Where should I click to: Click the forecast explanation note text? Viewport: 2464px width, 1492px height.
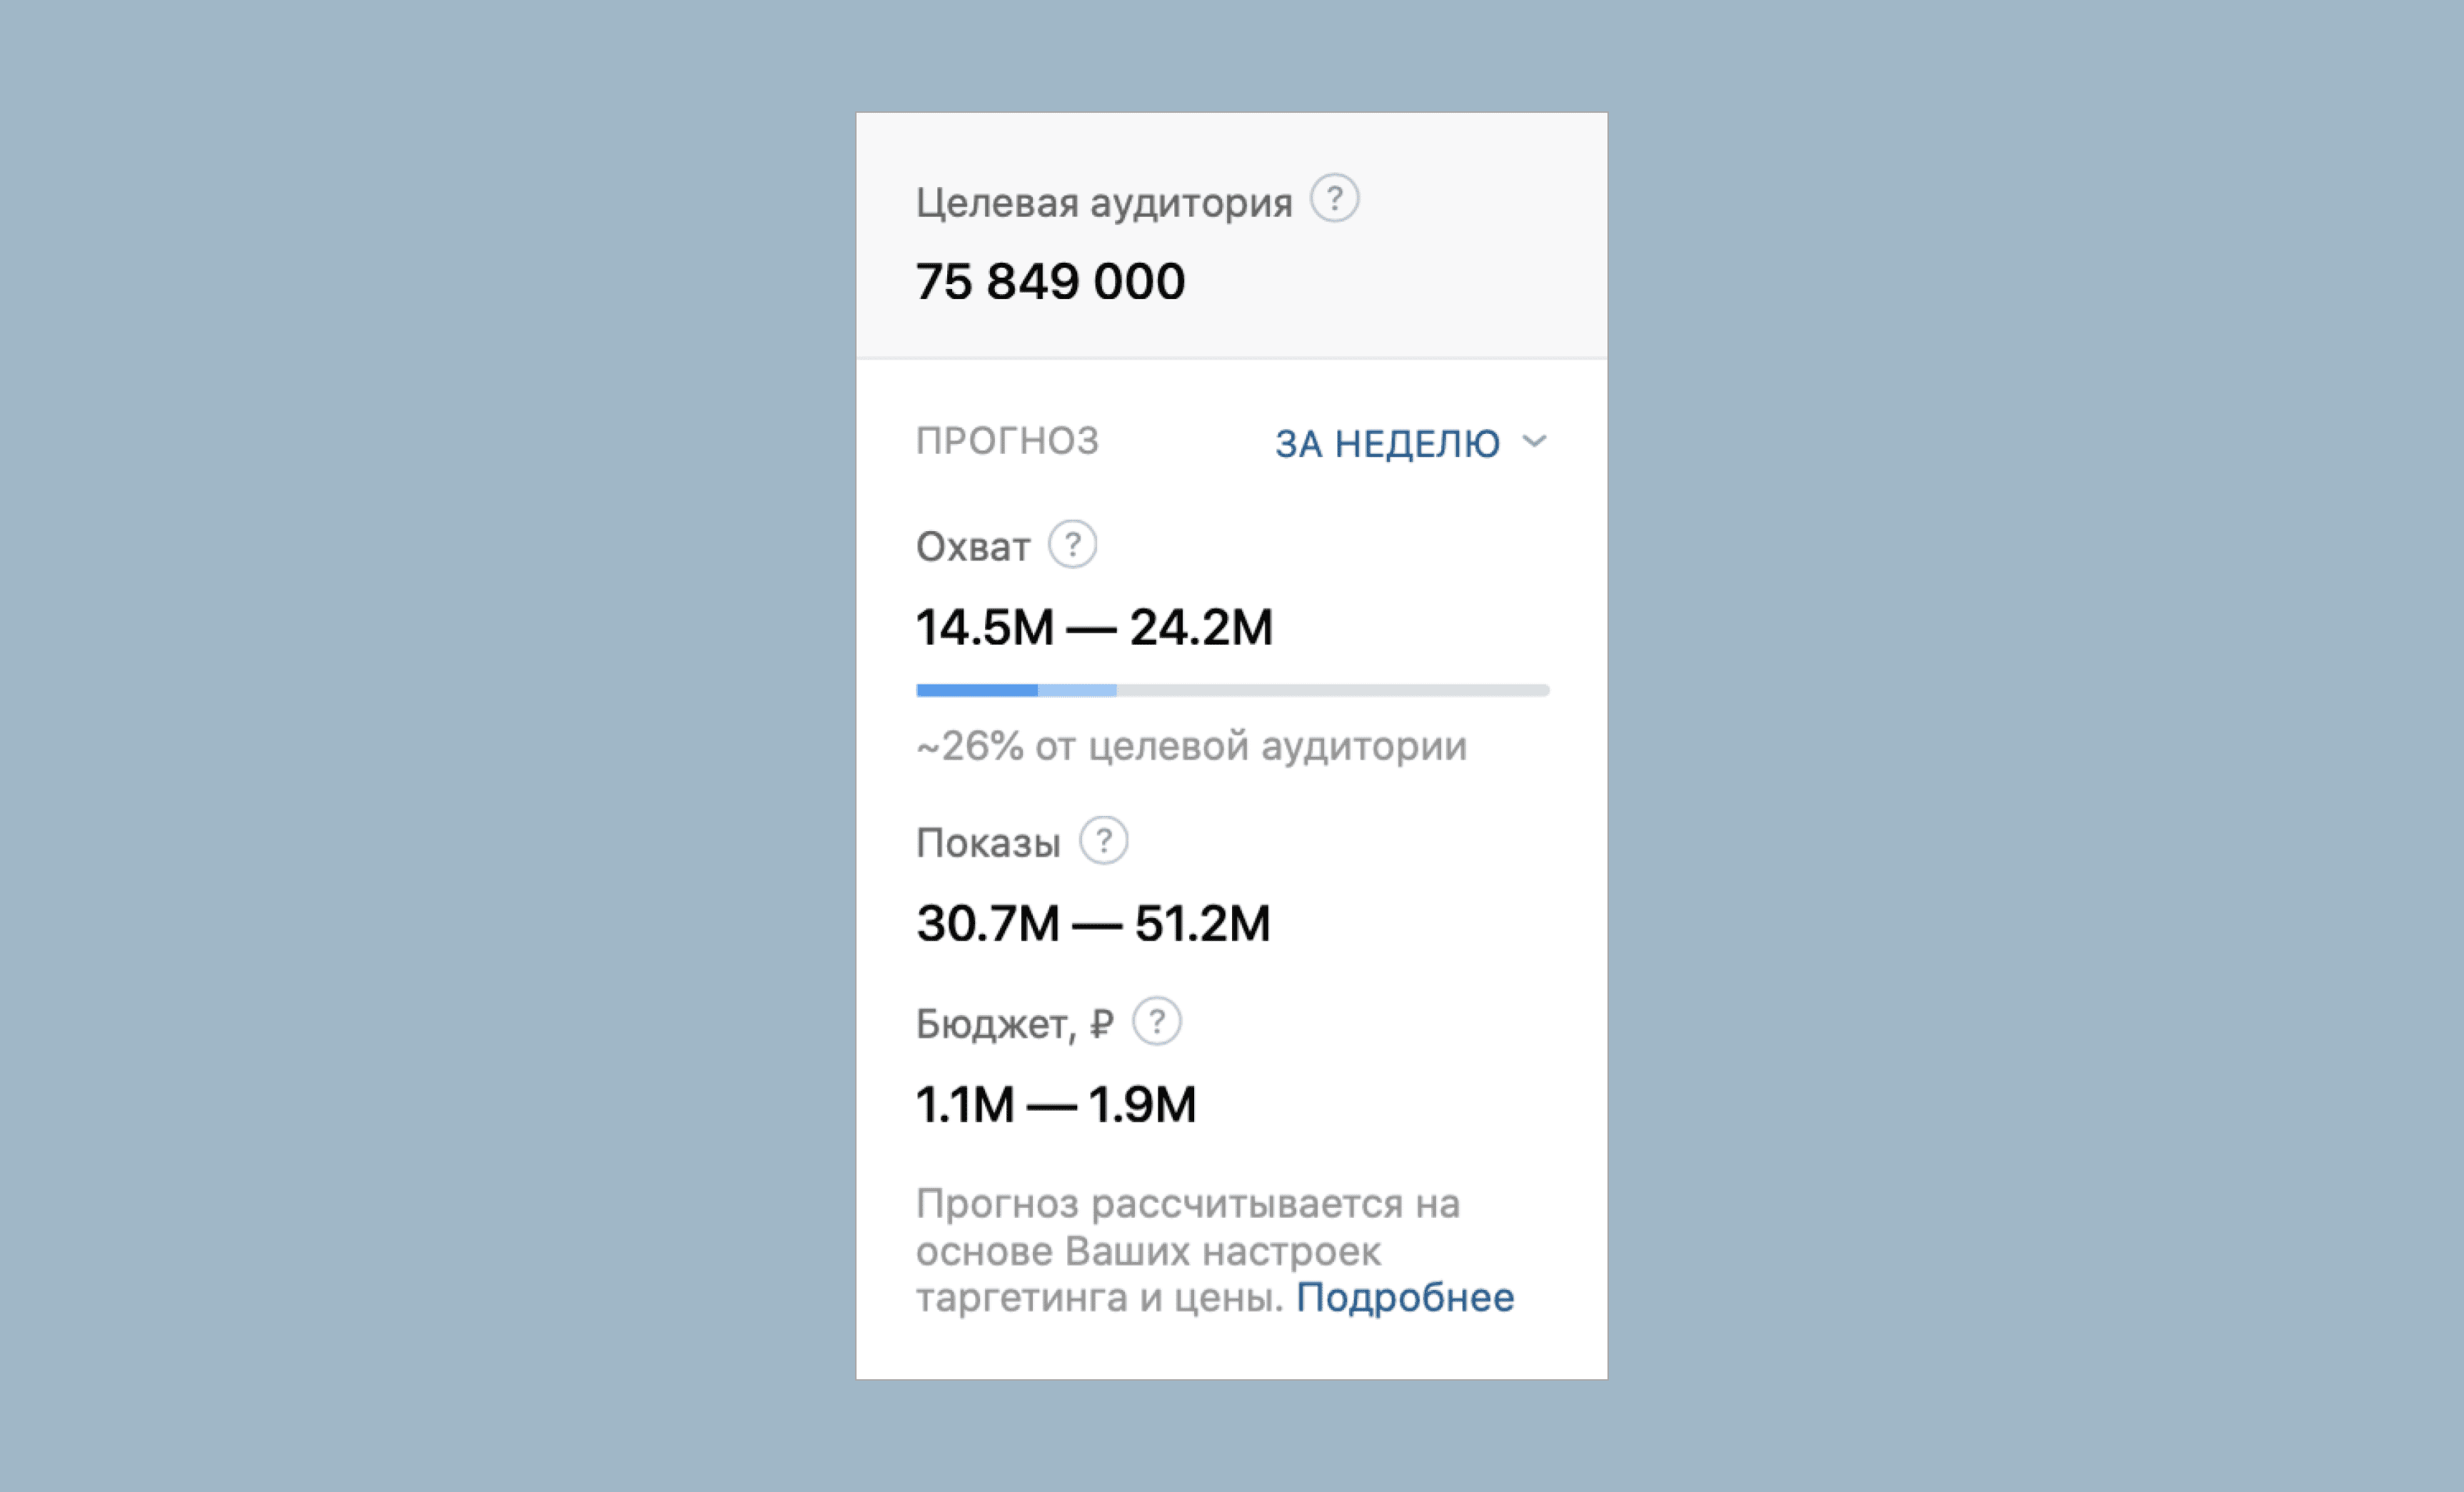tap(1215, 1251)
